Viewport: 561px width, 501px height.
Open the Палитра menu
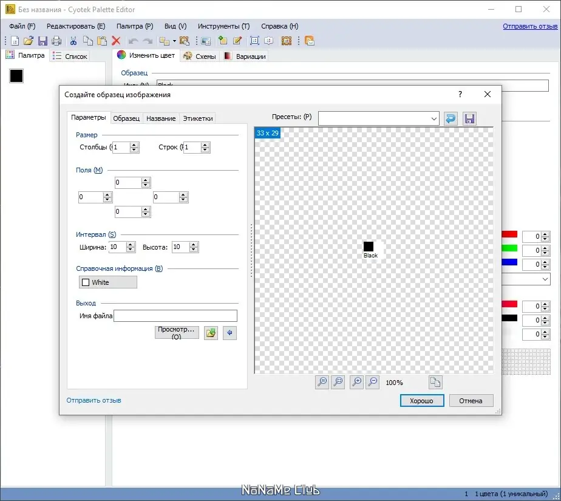(x=135, y=26)
